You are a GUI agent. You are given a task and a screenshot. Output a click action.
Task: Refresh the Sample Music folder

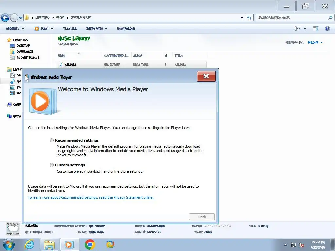point(249,18)
